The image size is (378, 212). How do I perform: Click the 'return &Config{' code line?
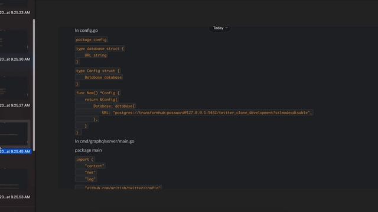[101, 100]
